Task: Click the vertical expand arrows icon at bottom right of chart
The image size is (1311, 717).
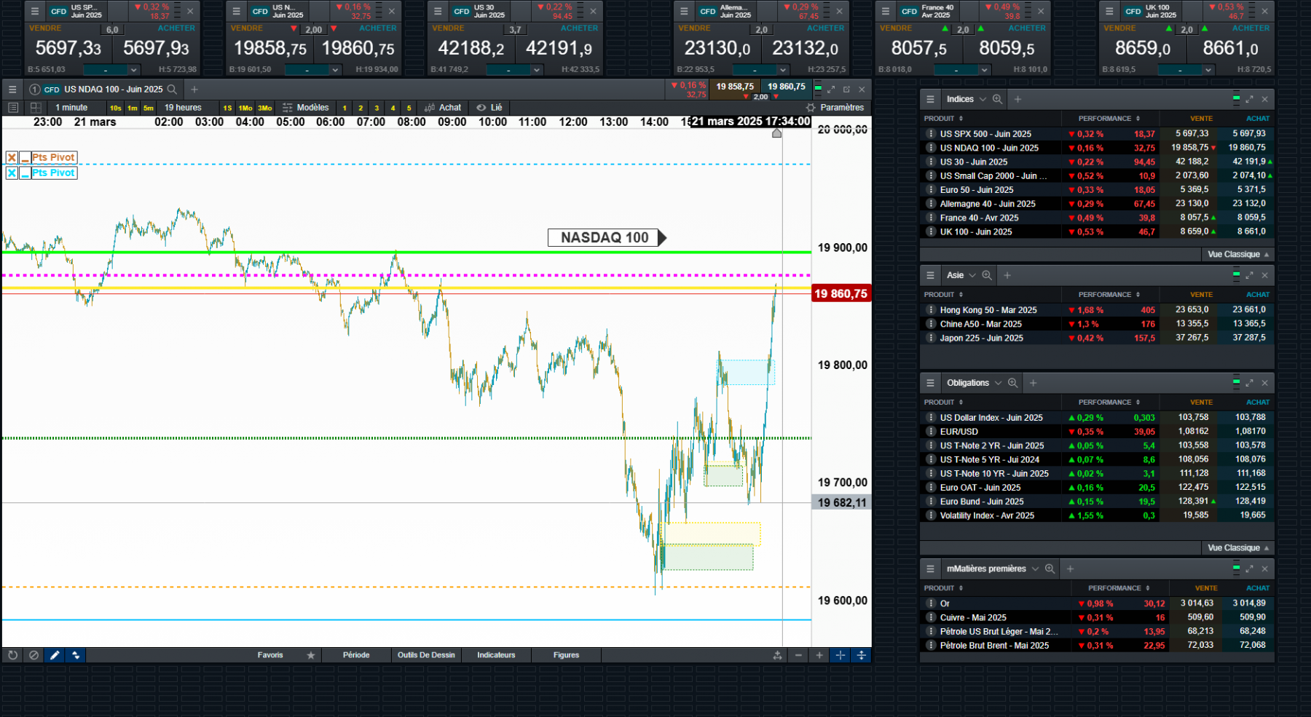Action: click(x=862, y=655)
